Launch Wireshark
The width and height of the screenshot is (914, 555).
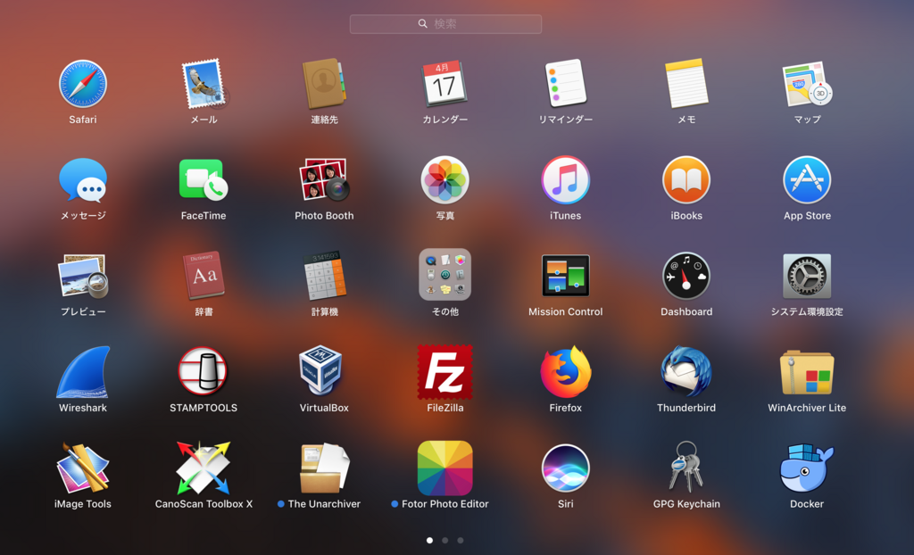click(83, 372)
